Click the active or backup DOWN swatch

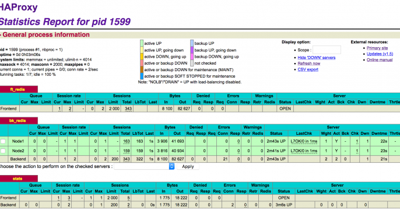142,63
